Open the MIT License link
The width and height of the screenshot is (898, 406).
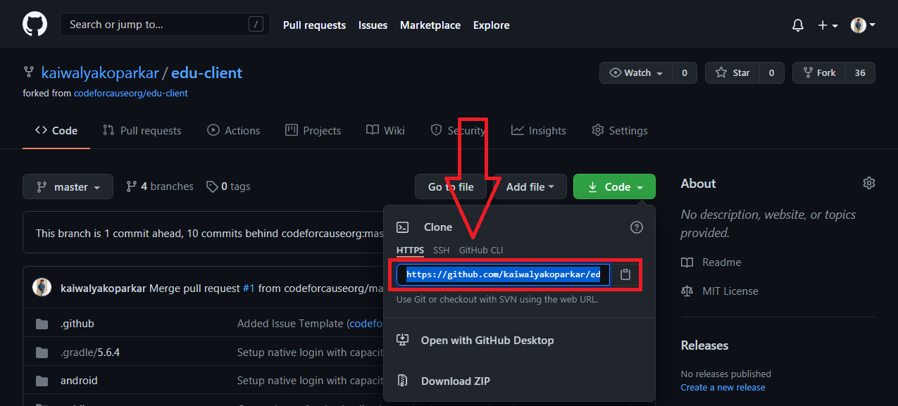coord(730,291)
